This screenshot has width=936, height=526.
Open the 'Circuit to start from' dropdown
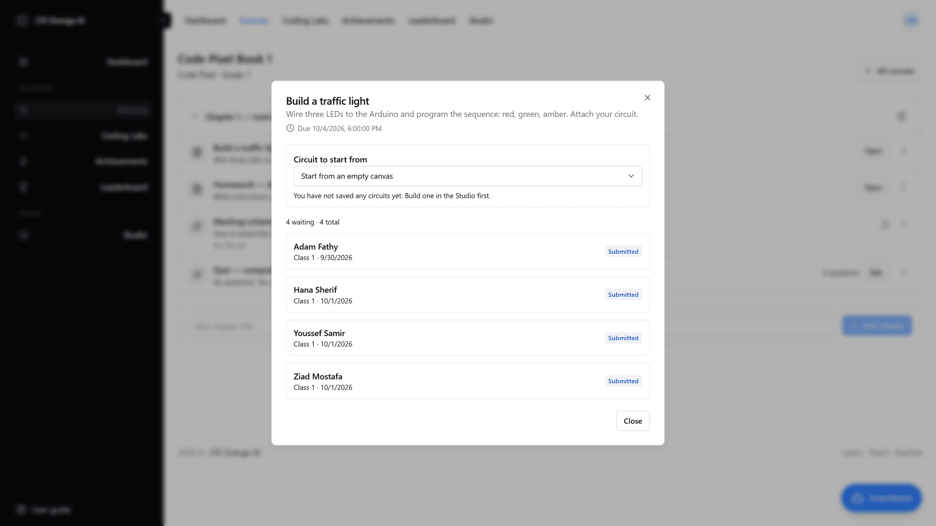pyautogui.click(x=468, y=176)
